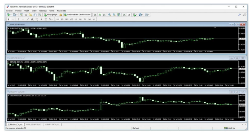Select the cursor arrow tool
The width and height of the screenshot is (252, 135).
point(8,19)
